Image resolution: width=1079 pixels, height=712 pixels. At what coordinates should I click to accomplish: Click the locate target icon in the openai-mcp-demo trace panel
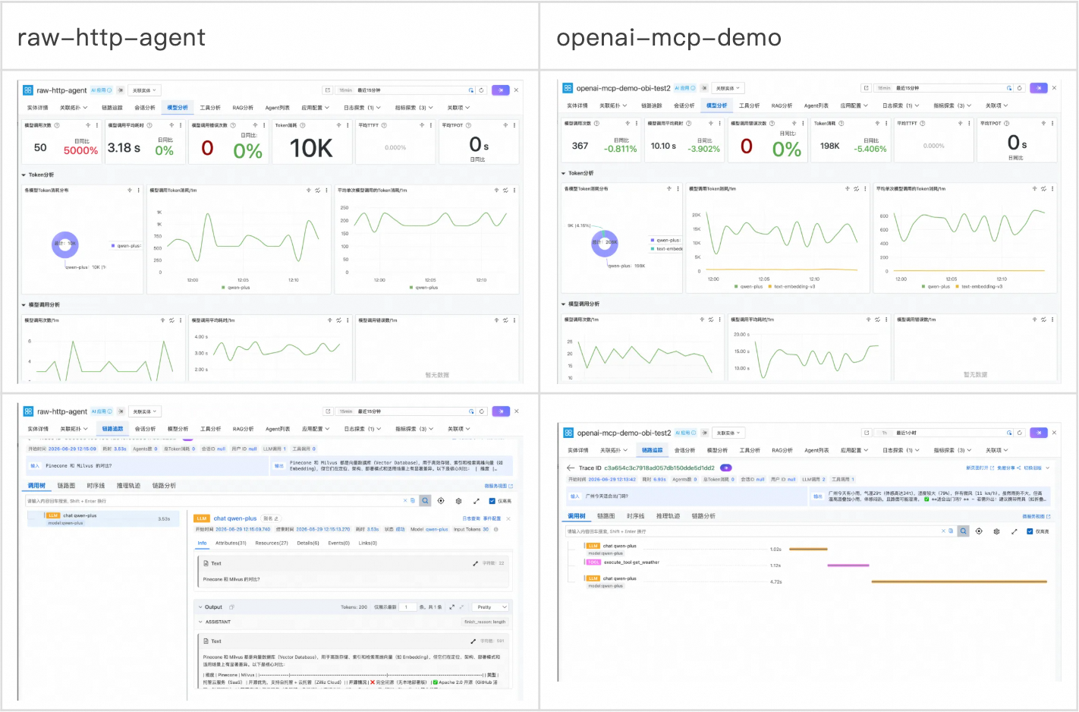pyautogui.click(x=979, y=531)
